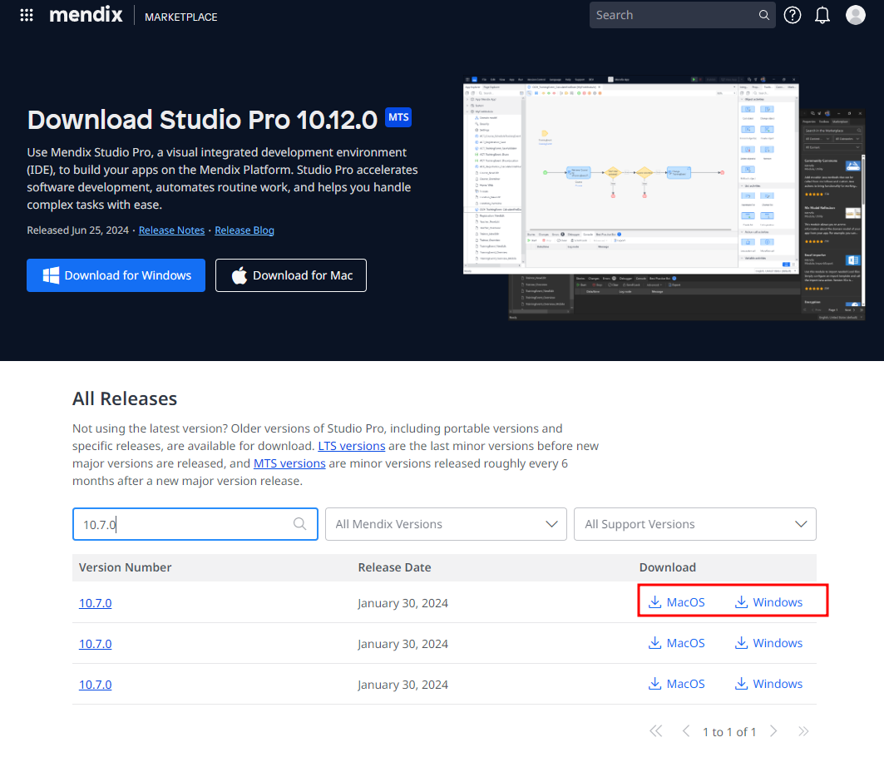The width and height of the screenshot is (884, 767).
Task: Click Download for Mac button
Action: point(291,275)
